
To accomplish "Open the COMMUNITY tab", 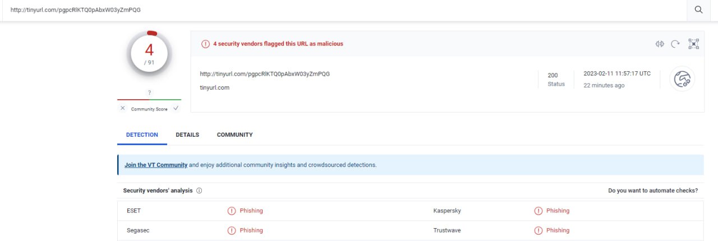I will coord(234,135).
